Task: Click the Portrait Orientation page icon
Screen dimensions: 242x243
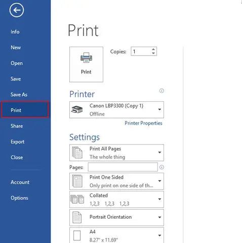Action: point(77,217)
